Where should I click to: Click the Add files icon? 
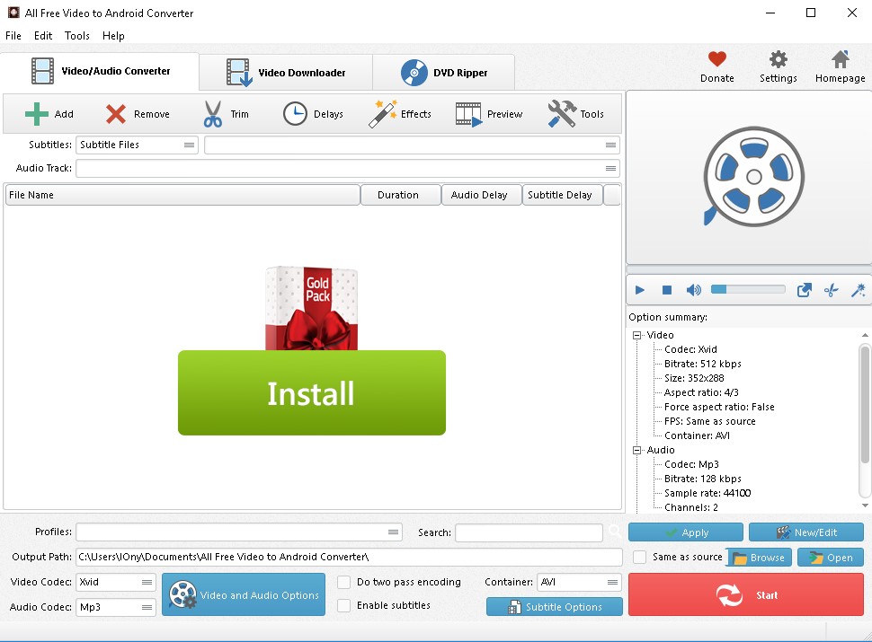(36, 113)
